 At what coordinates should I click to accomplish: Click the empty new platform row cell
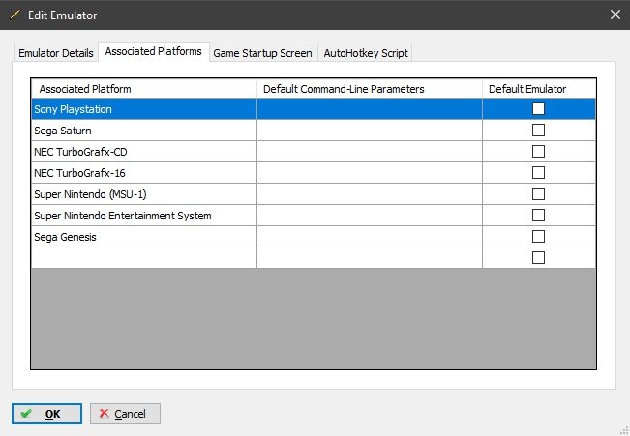coord(143,258)
